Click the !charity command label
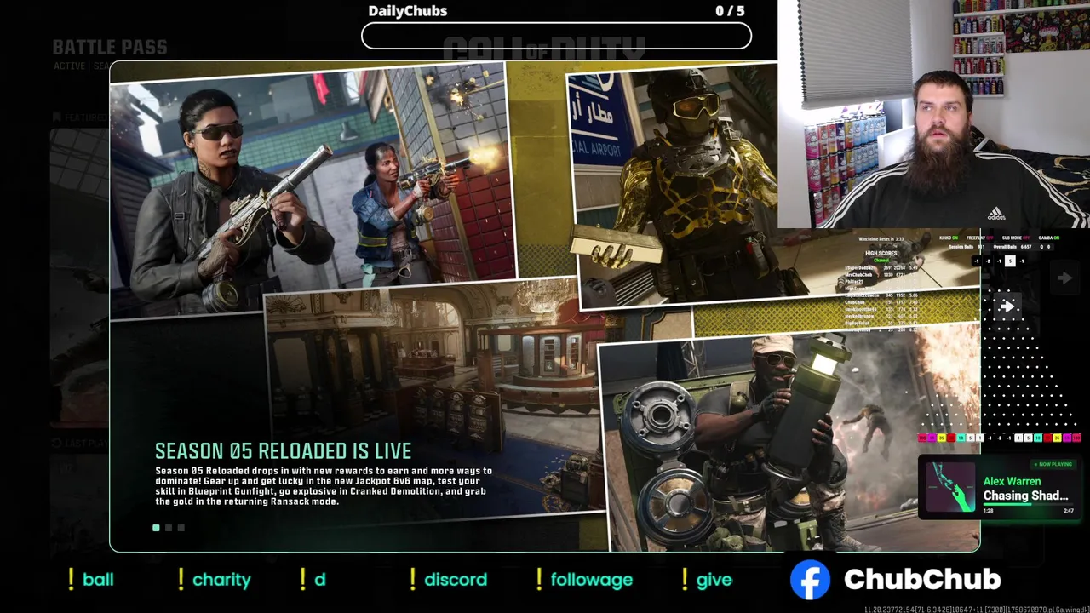Viewport: 1090px width, 613px height. 214,580
